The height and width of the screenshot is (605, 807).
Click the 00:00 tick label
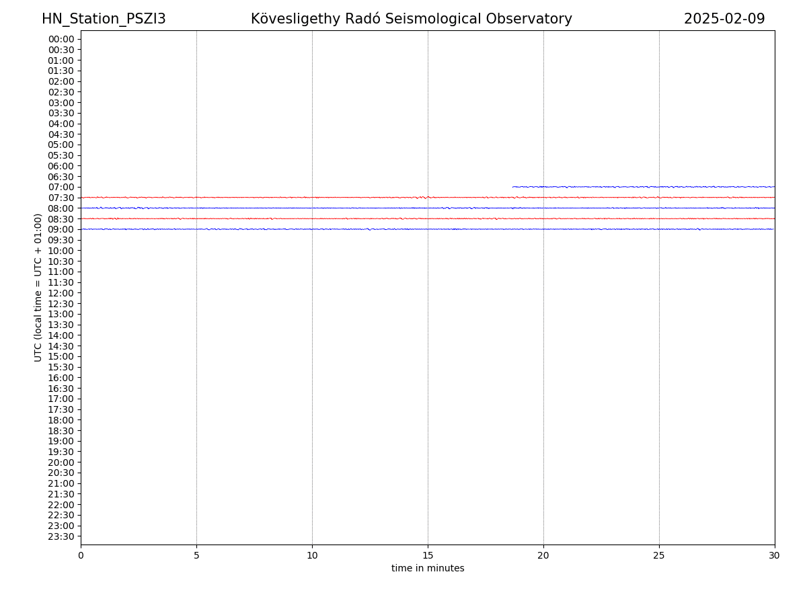click(x=61, y=39)
